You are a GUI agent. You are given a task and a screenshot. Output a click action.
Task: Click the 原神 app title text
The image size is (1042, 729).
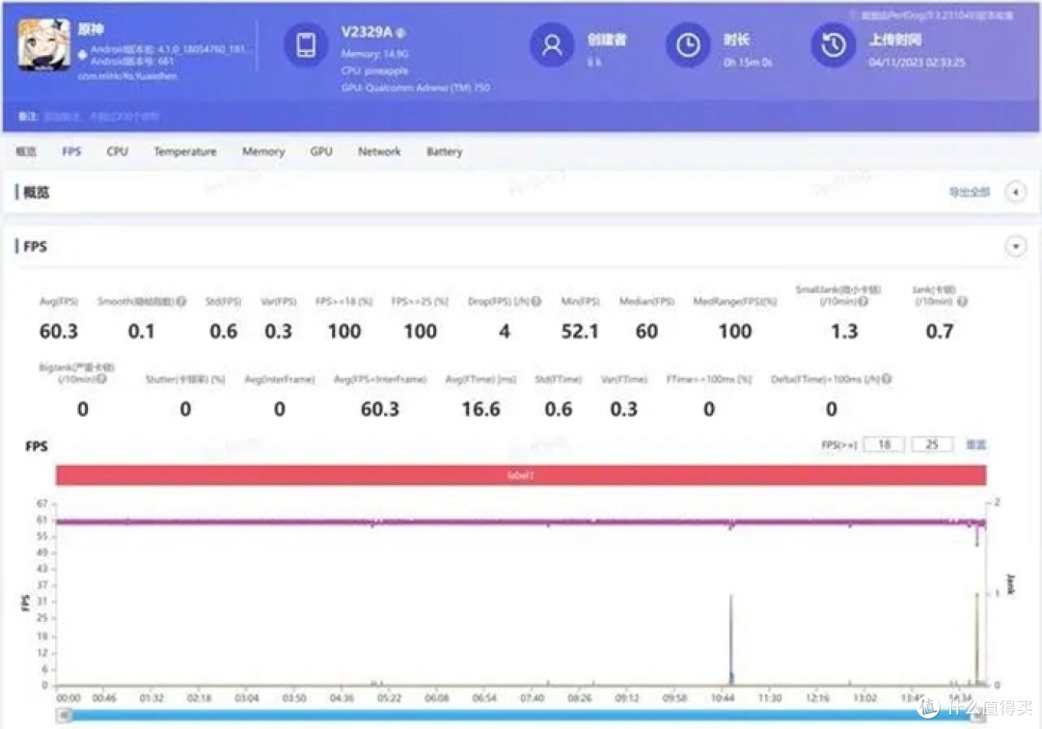click(x=91, y=30)
